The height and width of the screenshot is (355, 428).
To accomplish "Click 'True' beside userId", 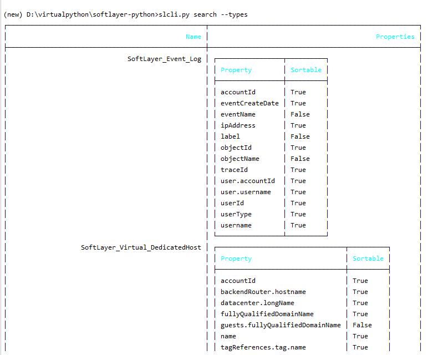I will click(298, 203).
